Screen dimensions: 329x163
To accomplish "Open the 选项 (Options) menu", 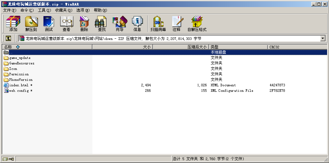I will (83, 10).
